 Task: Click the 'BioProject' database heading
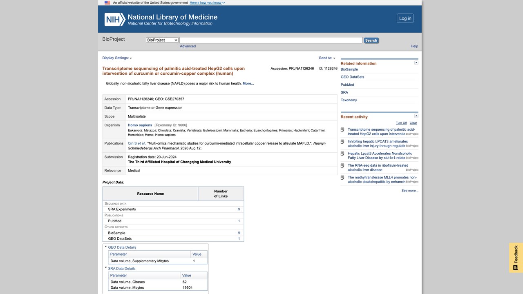(x=114, y=39)
